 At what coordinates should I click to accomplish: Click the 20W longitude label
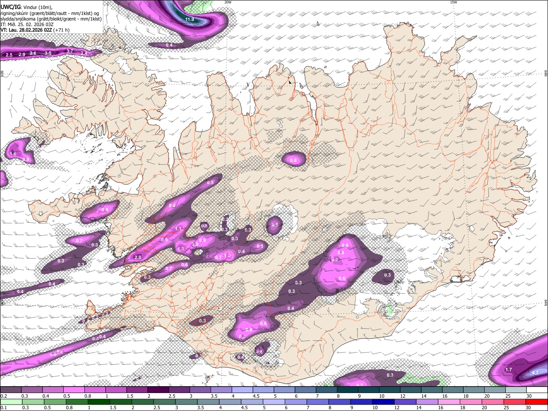[x=228, y=2]
